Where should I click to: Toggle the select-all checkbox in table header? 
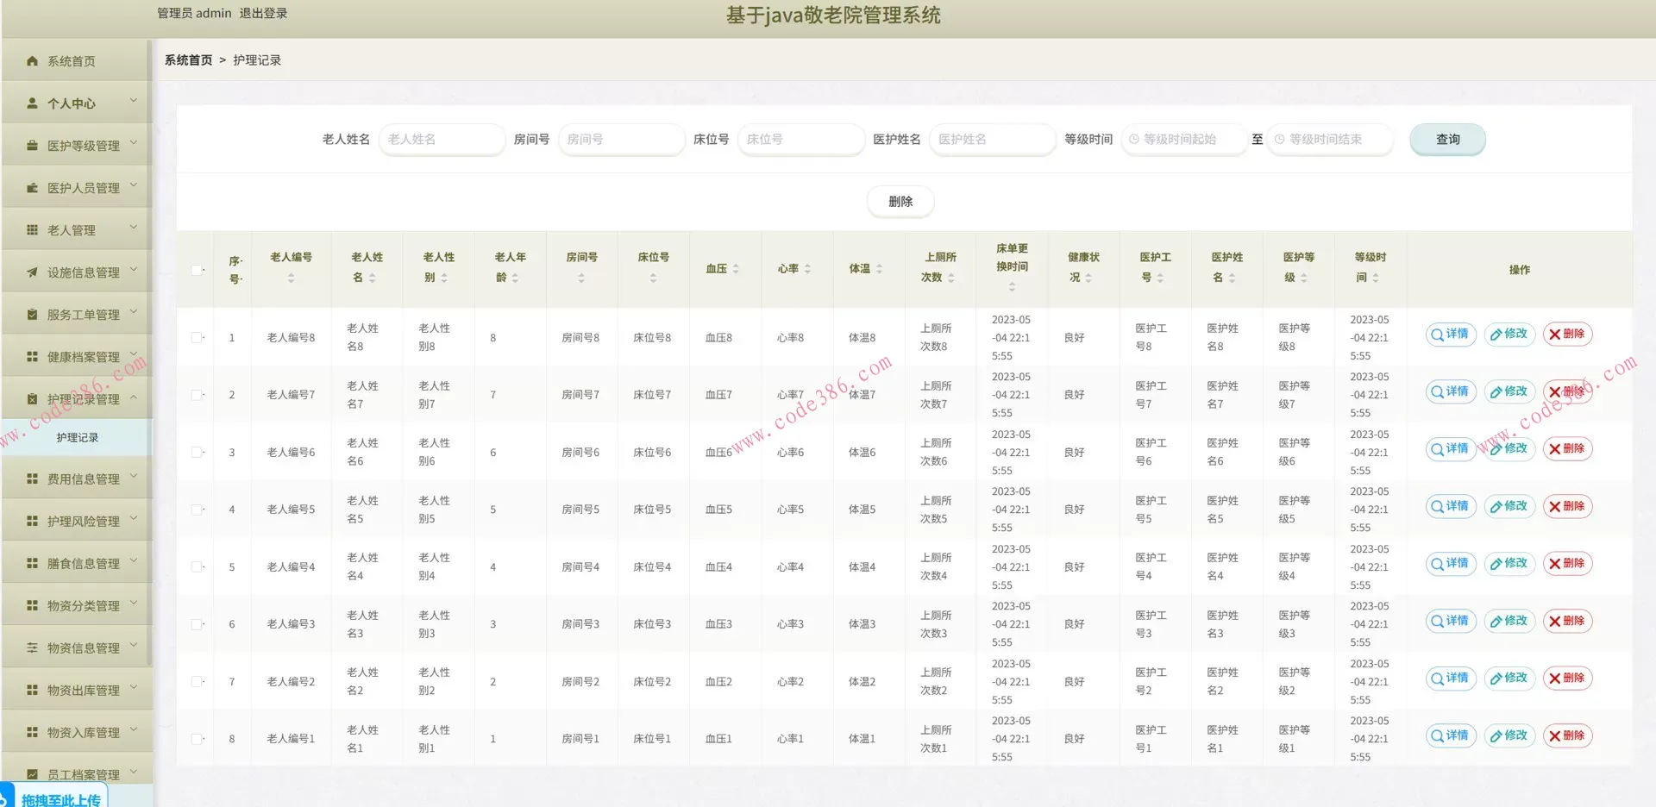[x=197, y=270]
